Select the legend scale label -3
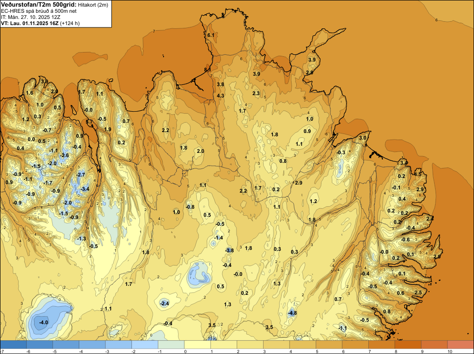Image resolution: width=474 pixels, height=354 pixels. (107, 351)
